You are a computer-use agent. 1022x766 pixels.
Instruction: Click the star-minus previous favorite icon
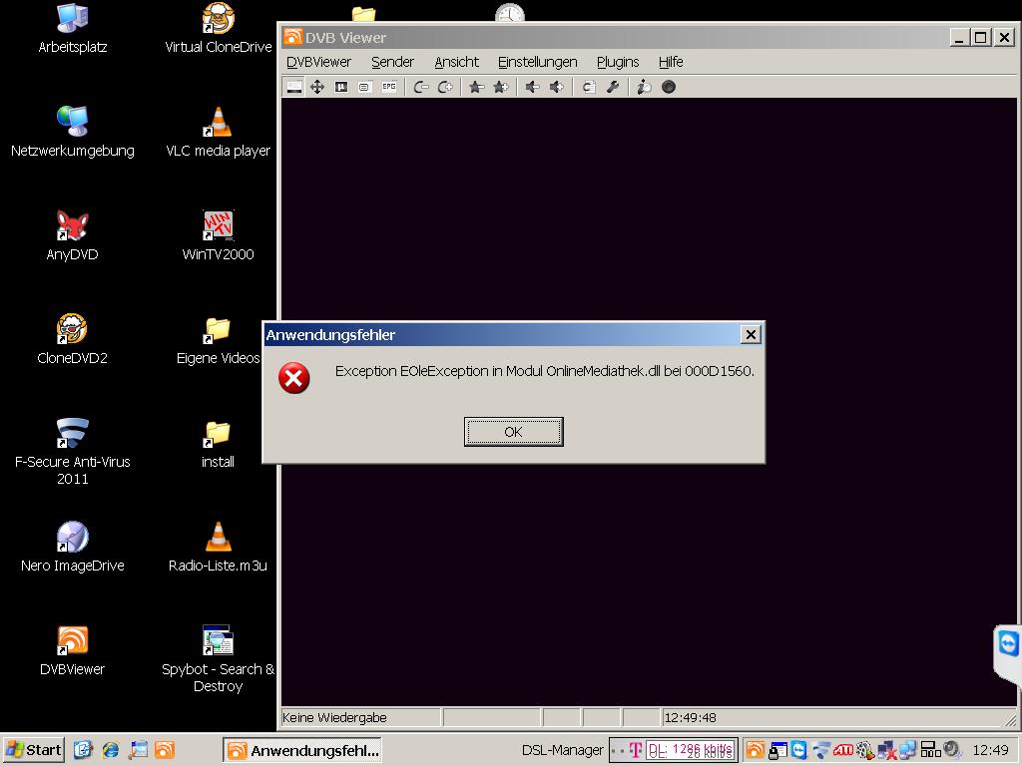[x=476, y=87]
